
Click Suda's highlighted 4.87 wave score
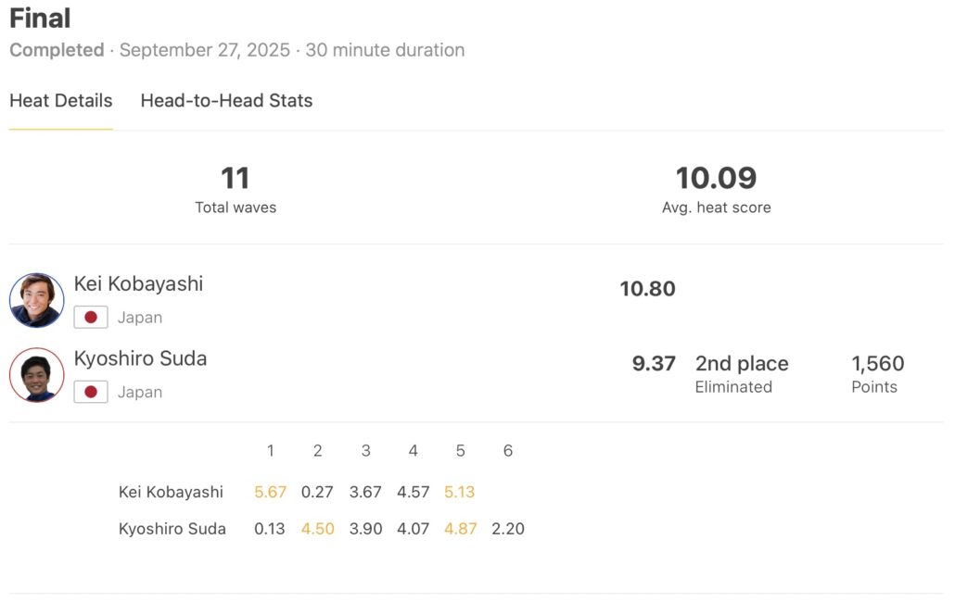pos(461,529)
